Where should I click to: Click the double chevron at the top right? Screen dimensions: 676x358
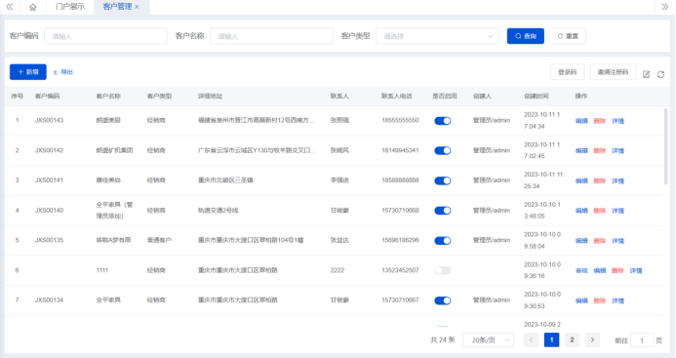665,7
